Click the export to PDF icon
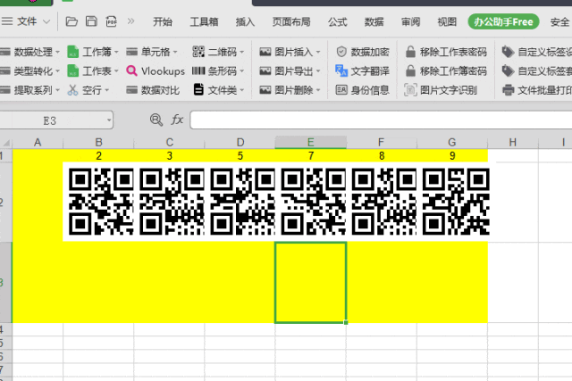 (111, 21)
